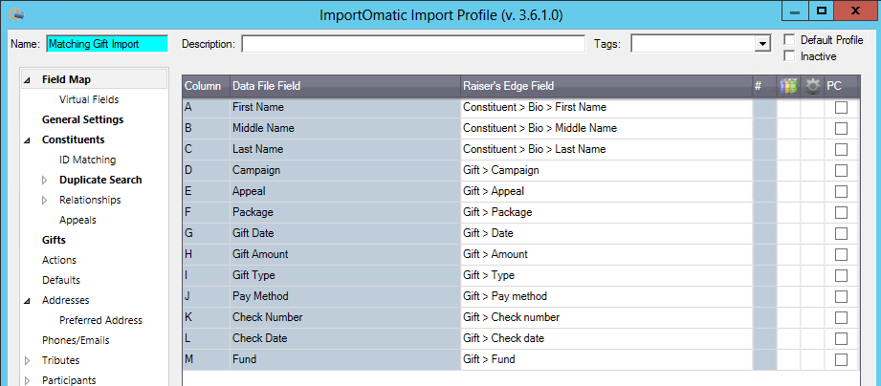
Task: Check the PC box for Gift Amount row
Action: [x=841, y=255]
